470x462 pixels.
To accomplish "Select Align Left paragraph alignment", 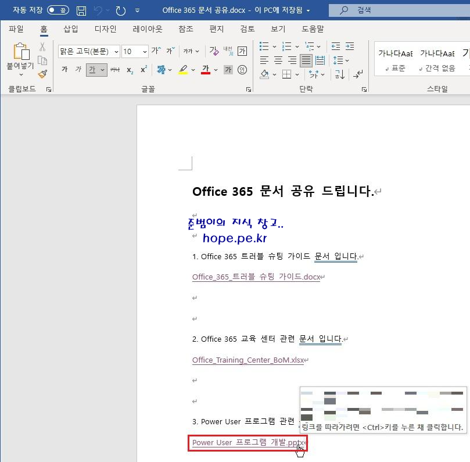I will pos(264,60).
